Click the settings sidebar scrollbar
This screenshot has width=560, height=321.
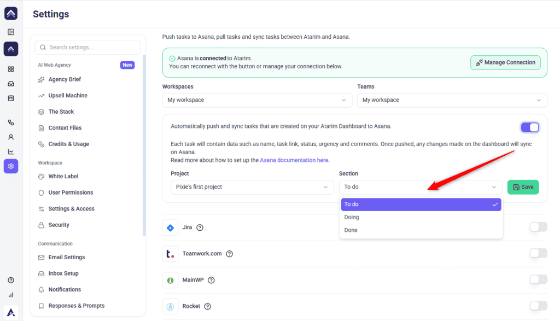[x=144, y=145]
